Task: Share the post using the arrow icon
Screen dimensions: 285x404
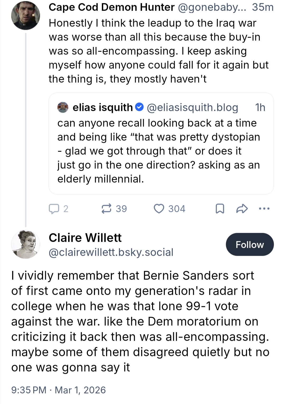Action: 242,209
